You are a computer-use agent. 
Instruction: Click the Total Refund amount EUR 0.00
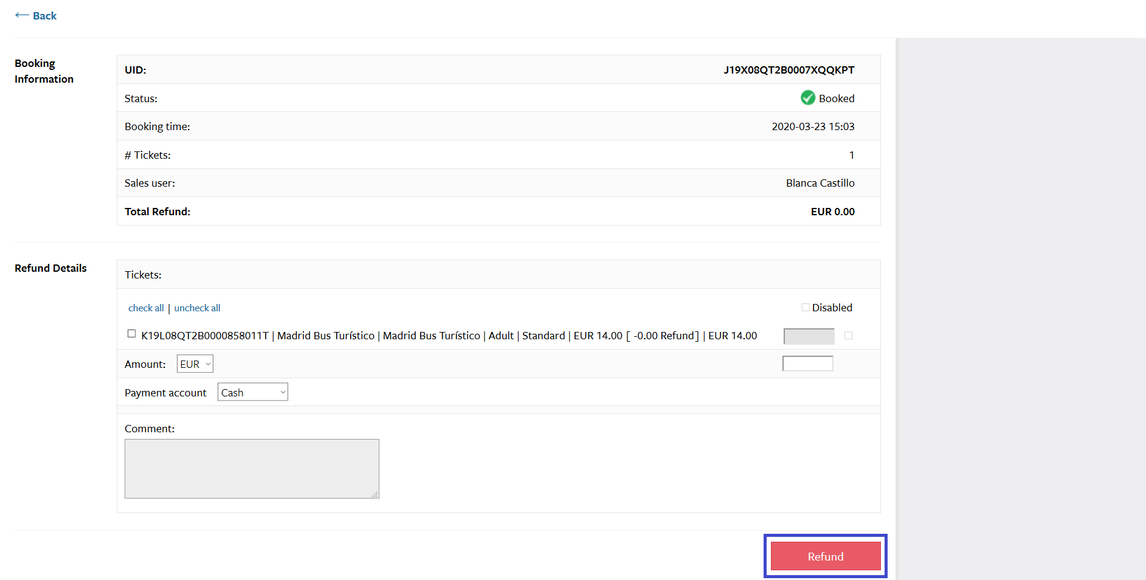[832, 211]
